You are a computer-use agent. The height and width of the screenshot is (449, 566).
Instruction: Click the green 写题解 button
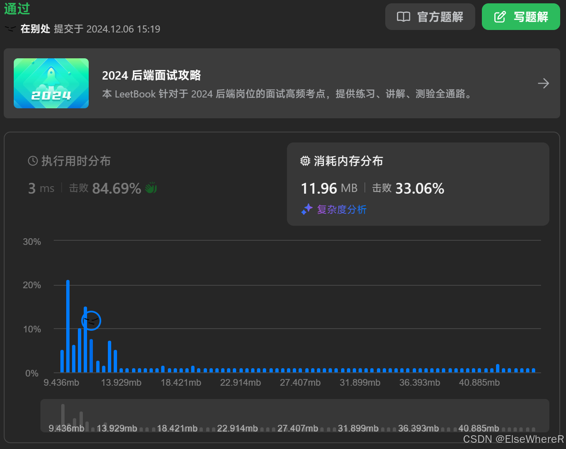(x=521, y=17)
